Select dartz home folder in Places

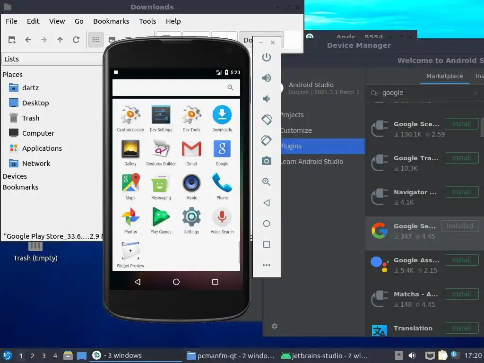point(24,87)
